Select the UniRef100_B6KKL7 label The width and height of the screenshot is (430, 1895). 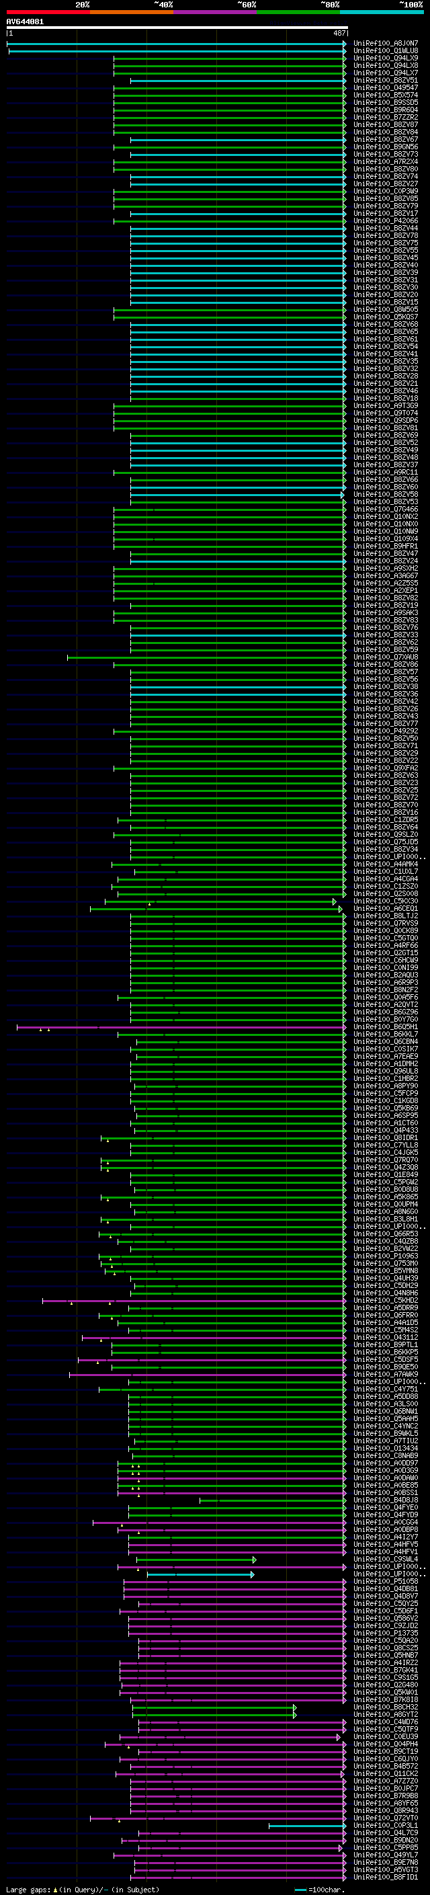(385, 1035)
